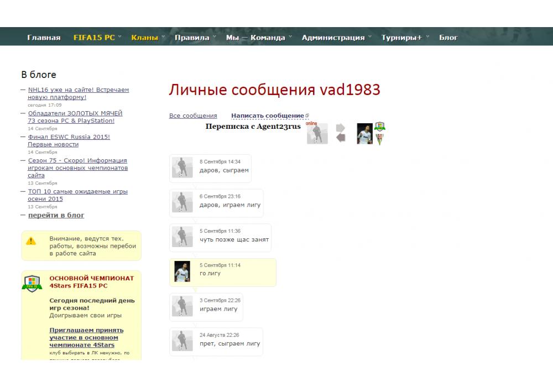Click avatar on the 8 Сентября 14:34 message

point(182,168)
